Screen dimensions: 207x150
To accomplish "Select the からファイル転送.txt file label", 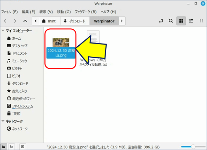I will click(93, 65).
